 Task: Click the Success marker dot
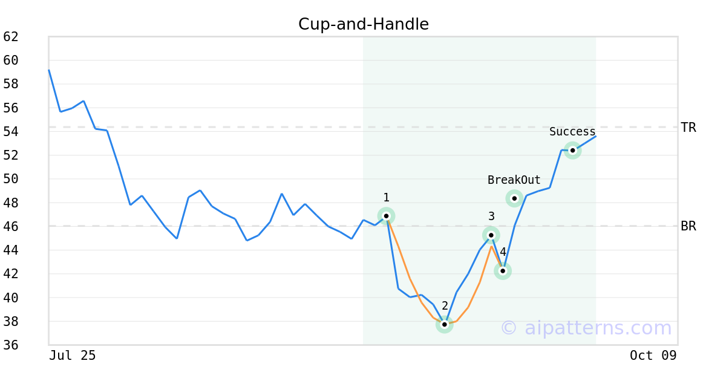point(572,151)
